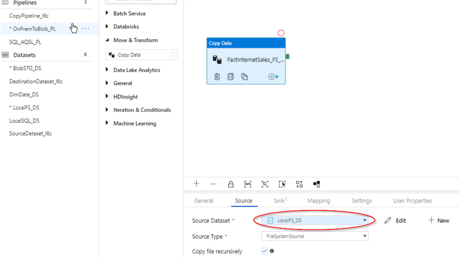
Task: Open LocalSQL_DS dataset
Action: click(x=24, y=121)
